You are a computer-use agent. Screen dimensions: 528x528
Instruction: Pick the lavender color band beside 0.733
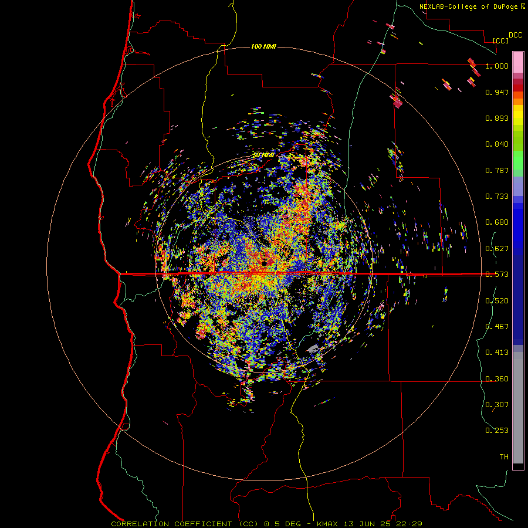(x=518, y=186)
